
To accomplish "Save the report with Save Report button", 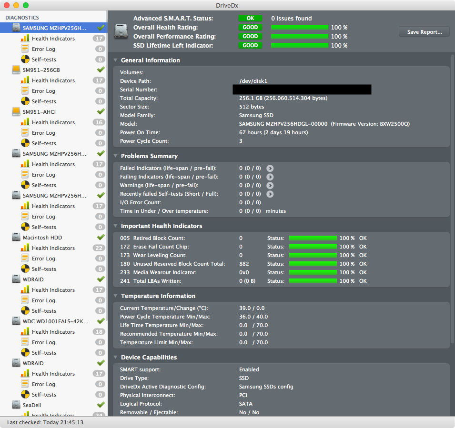I will 424,32.
